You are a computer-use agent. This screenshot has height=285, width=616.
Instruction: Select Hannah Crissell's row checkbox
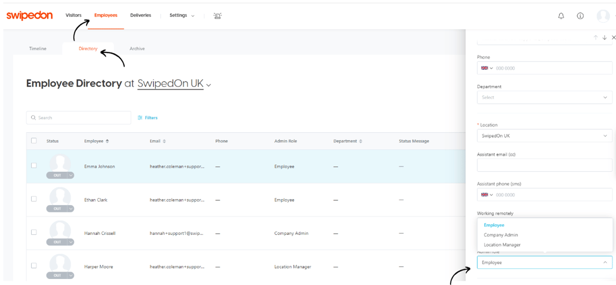click(34, 233)
